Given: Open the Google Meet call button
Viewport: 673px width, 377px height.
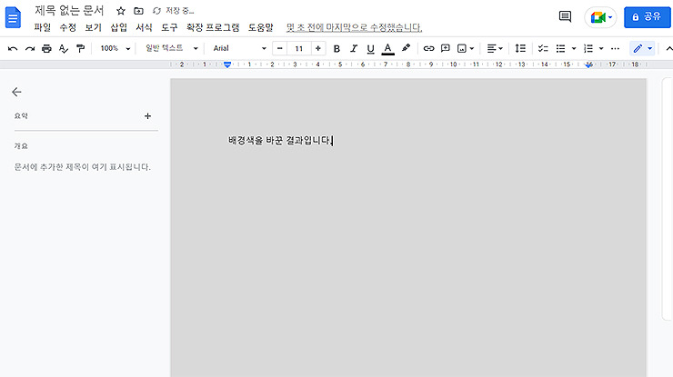Looking at the screenshot, I should click(x=600, y=17).
